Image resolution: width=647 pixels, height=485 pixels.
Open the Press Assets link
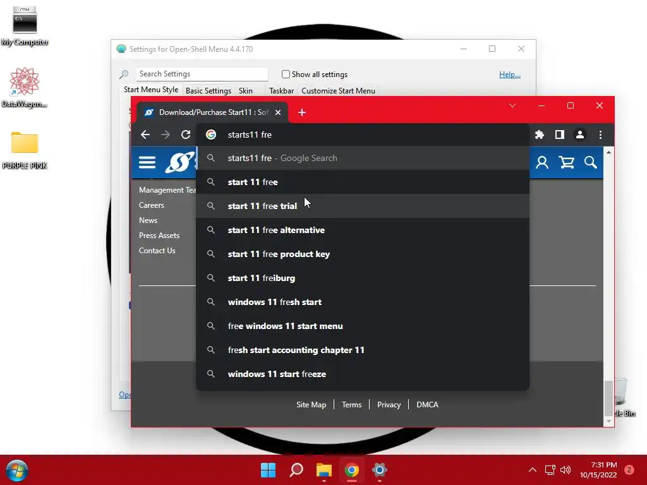(x=159, y=235)
